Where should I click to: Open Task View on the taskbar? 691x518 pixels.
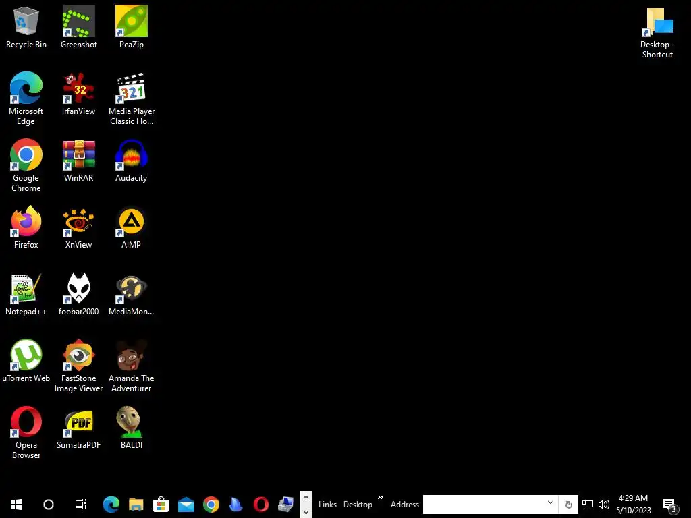point(81,505)
